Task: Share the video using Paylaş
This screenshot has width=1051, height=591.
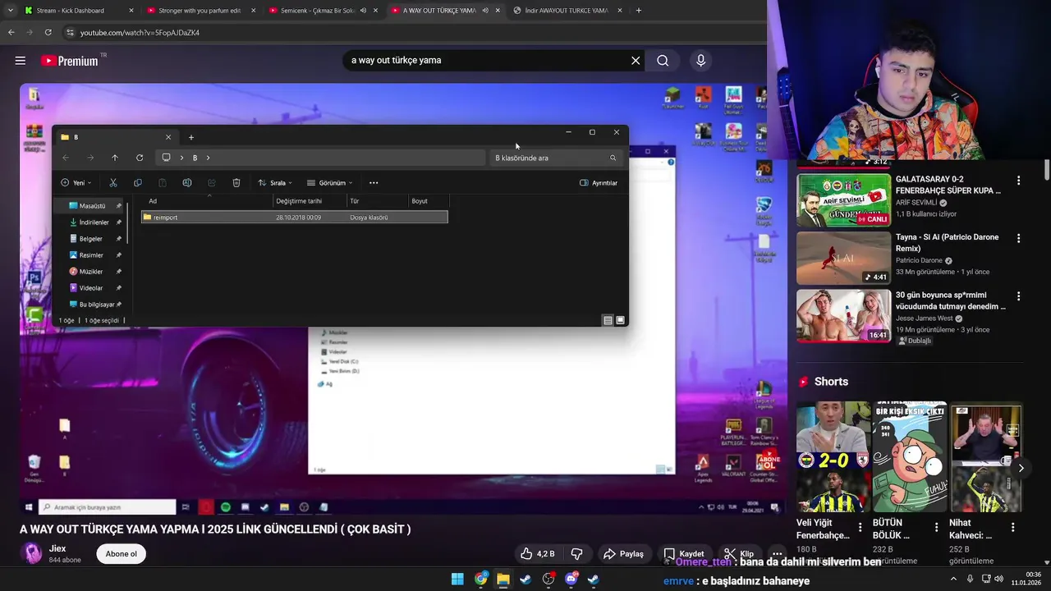Action: pyautogui.click(x=623, y=554)
